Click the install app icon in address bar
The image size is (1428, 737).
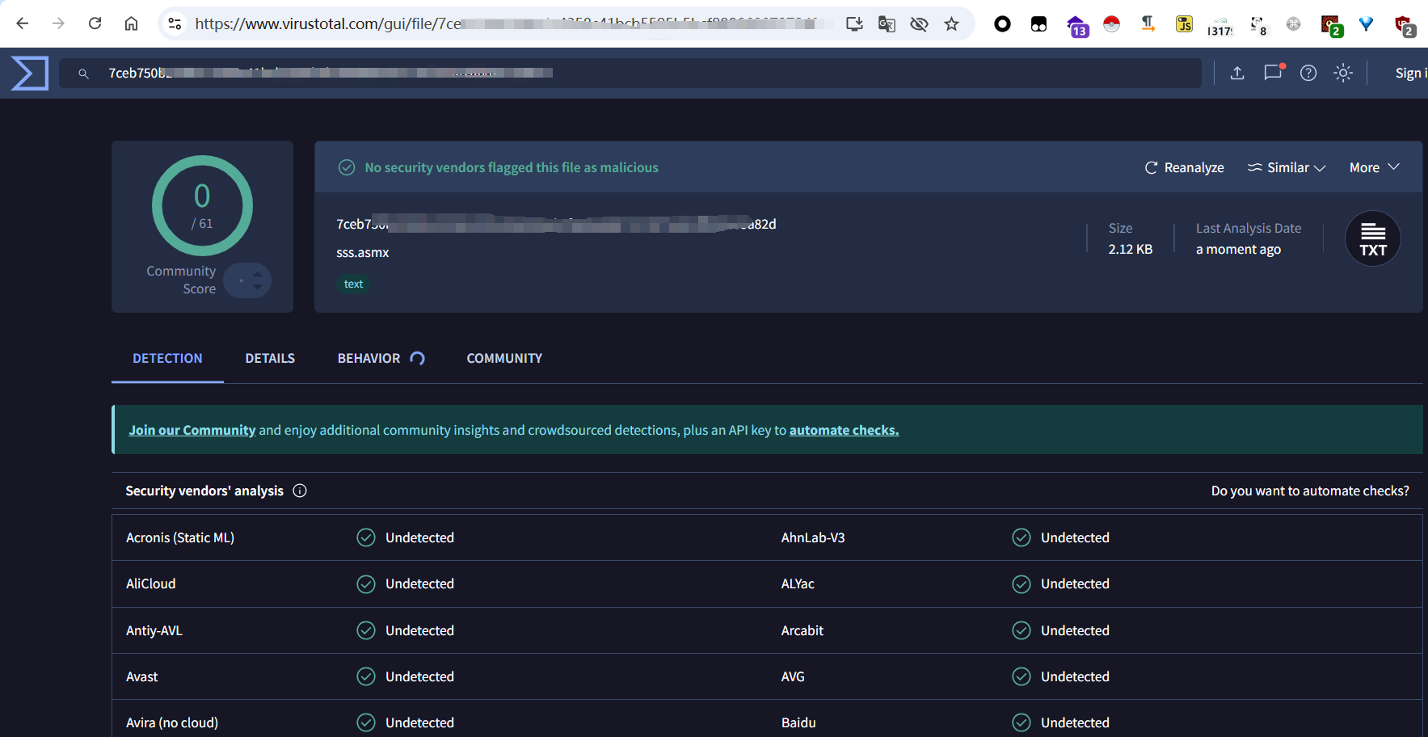point(854,24)
